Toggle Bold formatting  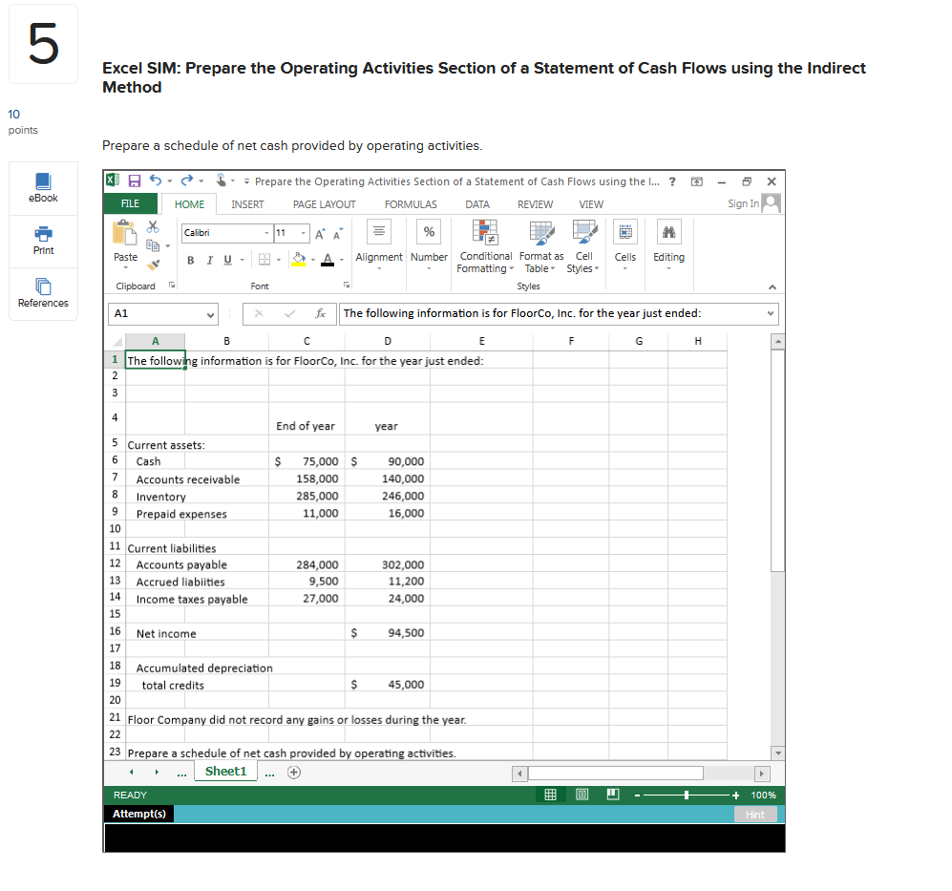click(190, 260)
